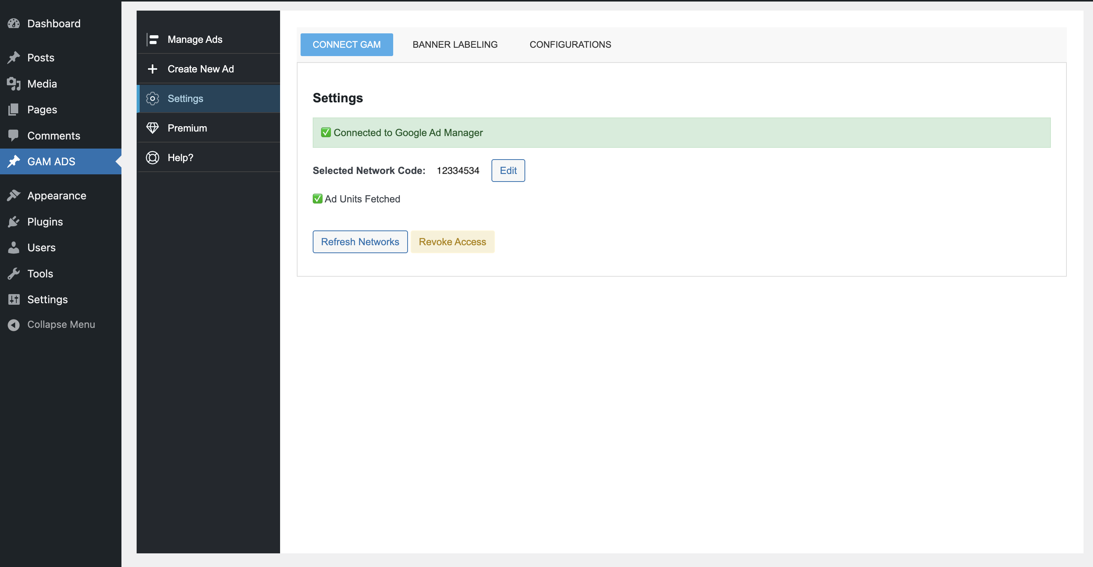Click the Help? lifebuoy icon

[152, 157]
